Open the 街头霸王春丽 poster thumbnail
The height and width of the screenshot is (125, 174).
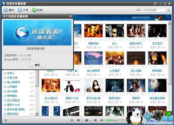(x=157, y=85)
